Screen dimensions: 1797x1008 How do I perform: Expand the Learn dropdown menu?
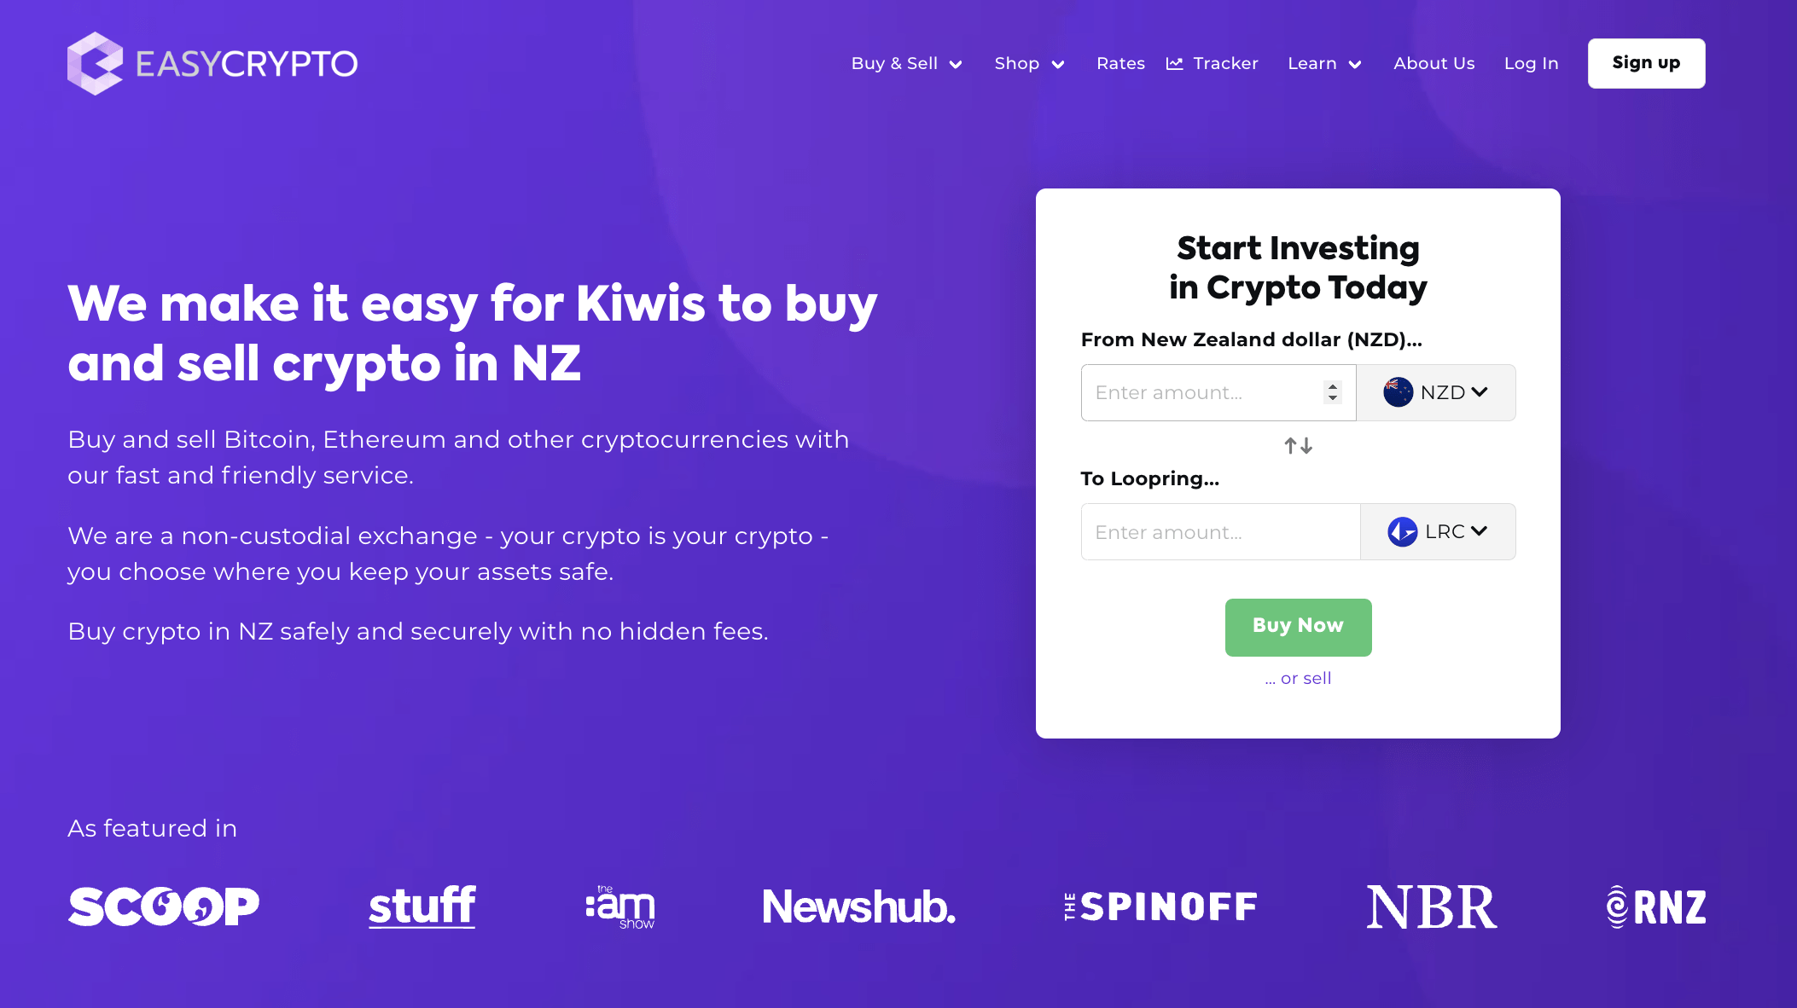(1325, 63)
